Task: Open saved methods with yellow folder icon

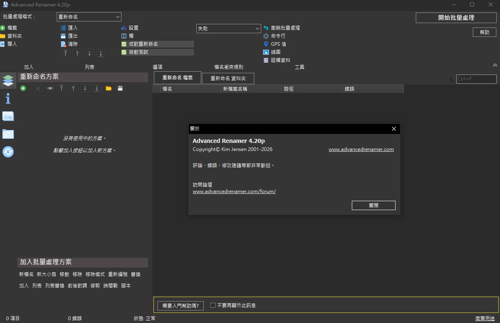Action: pyautogui.click(x=109, y=88)
